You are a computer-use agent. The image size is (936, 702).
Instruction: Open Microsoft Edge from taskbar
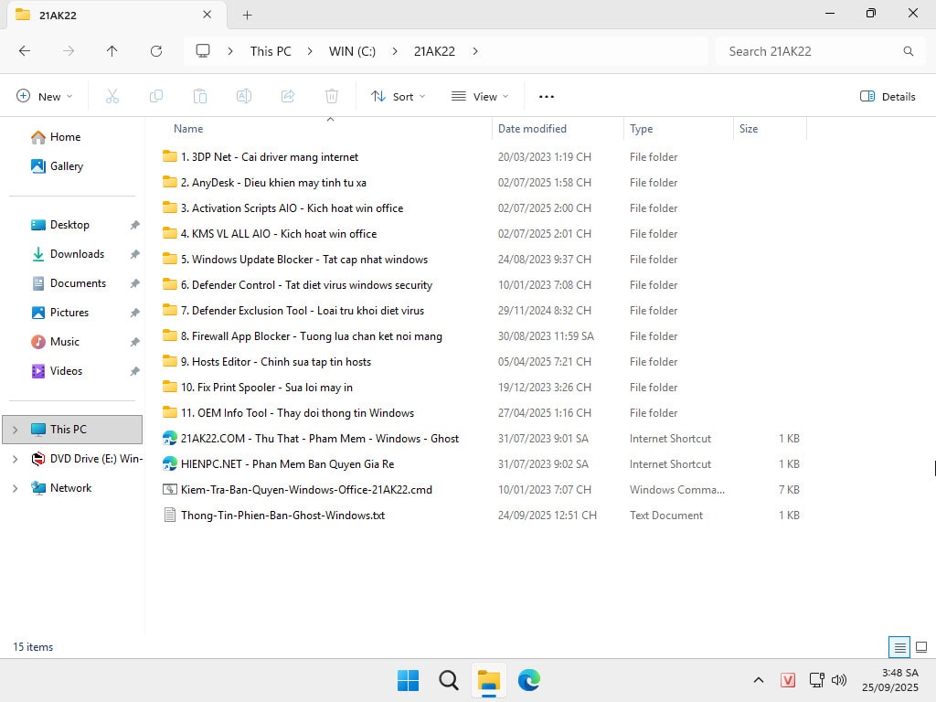pyautogui.click(x=529, y=680)
